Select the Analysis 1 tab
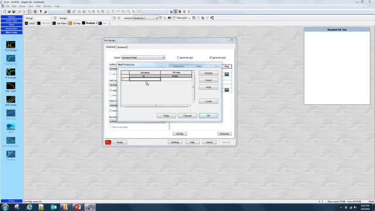375x211 pixels. coord(89,23)
